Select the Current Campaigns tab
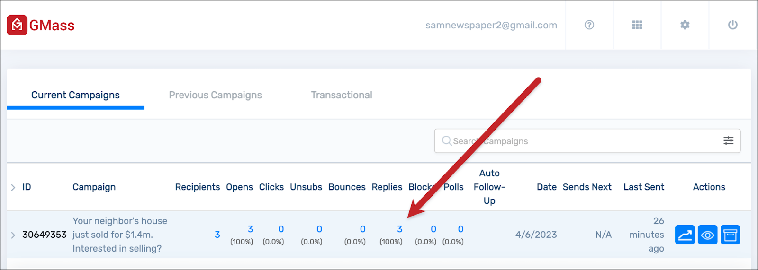The height and width of the screenshot is (270, 758). [75, 95]
